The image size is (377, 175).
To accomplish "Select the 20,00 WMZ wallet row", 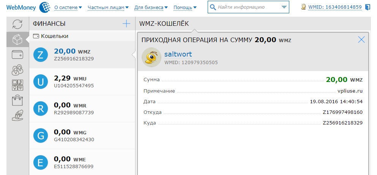I will point(82,55).
